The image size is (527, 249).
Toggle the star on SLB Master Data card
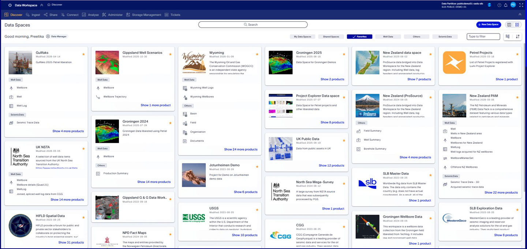[430, 175]
